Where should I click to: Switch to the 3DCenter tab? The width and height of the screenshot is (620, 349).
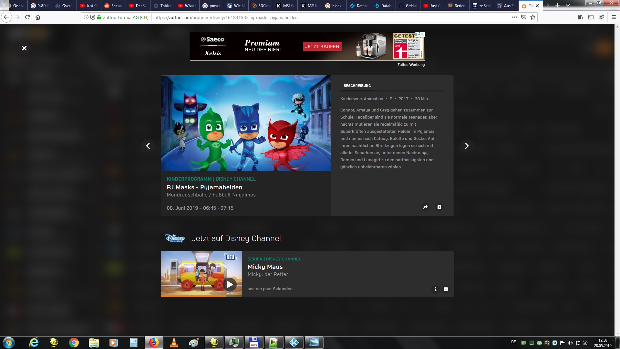click(x=261, y=6)
